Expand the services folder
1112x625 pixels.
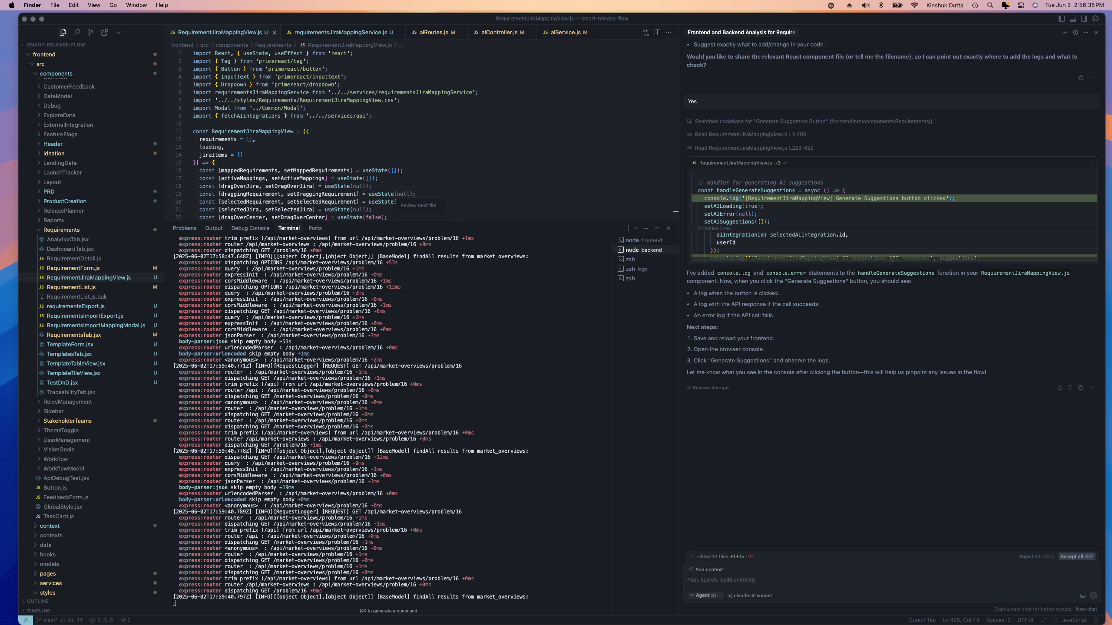90,583
